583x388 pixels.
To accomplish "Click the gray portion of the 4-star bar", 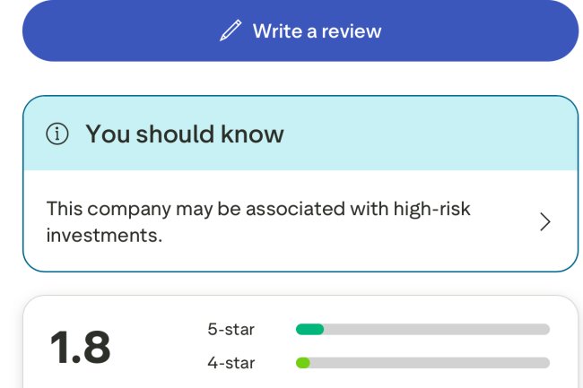I will [x=429, y=363].
